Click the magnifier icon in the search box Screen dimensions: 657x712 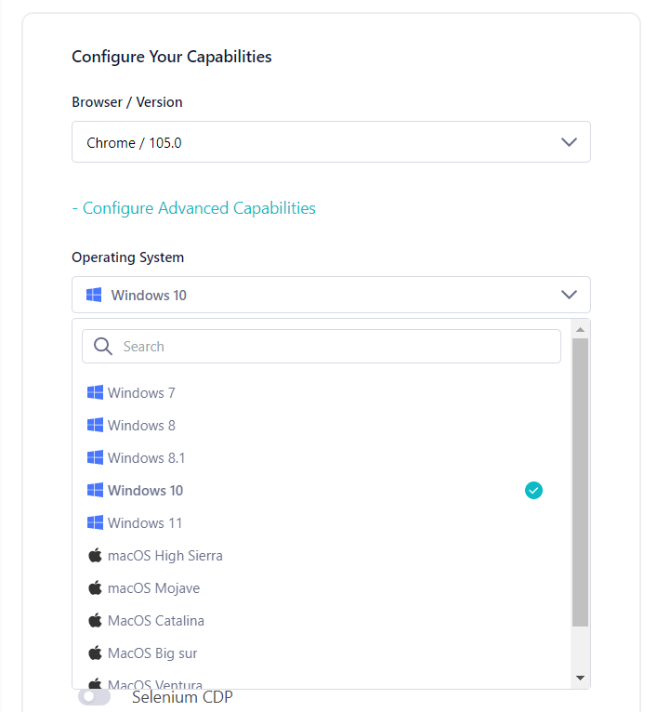point(103,347)
